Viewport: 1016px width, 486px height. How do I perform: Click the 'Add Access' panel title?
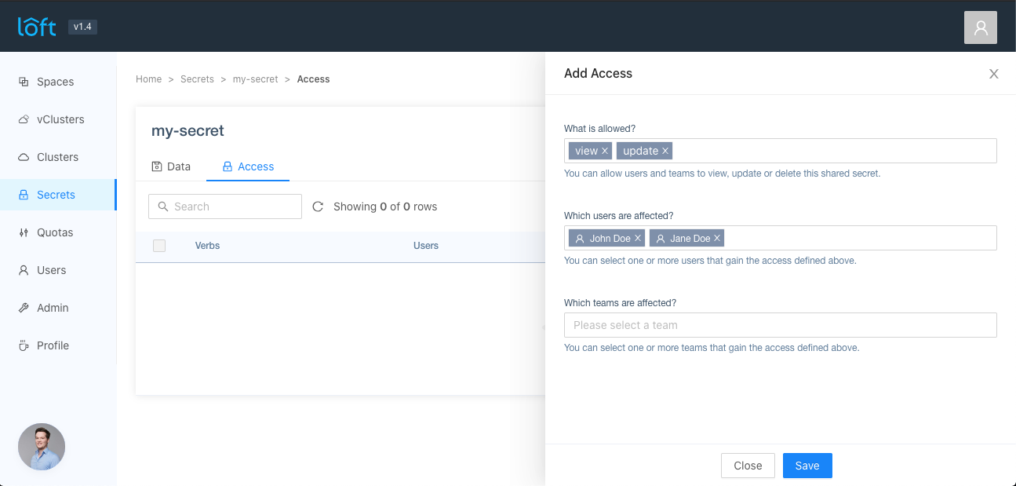(x=598, y=73)
